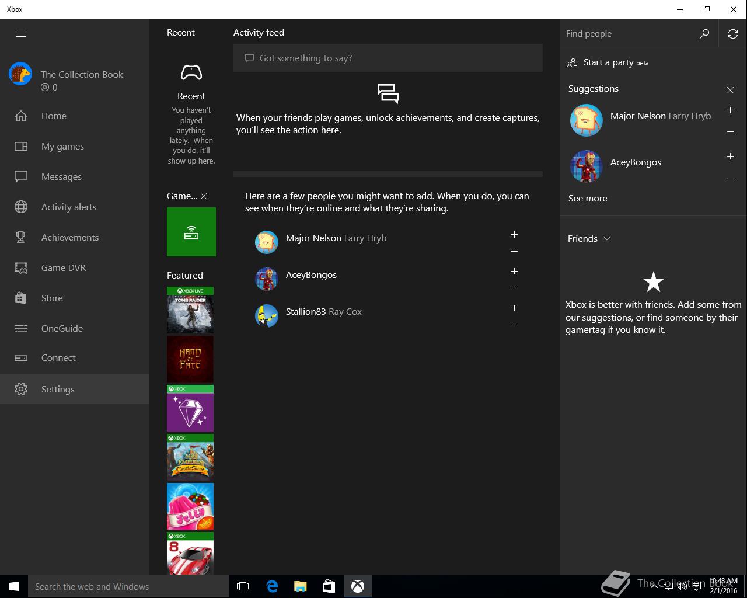This screenshot has height=598, width=747.
Task: Refresh the friends panel
Action: 733,34
